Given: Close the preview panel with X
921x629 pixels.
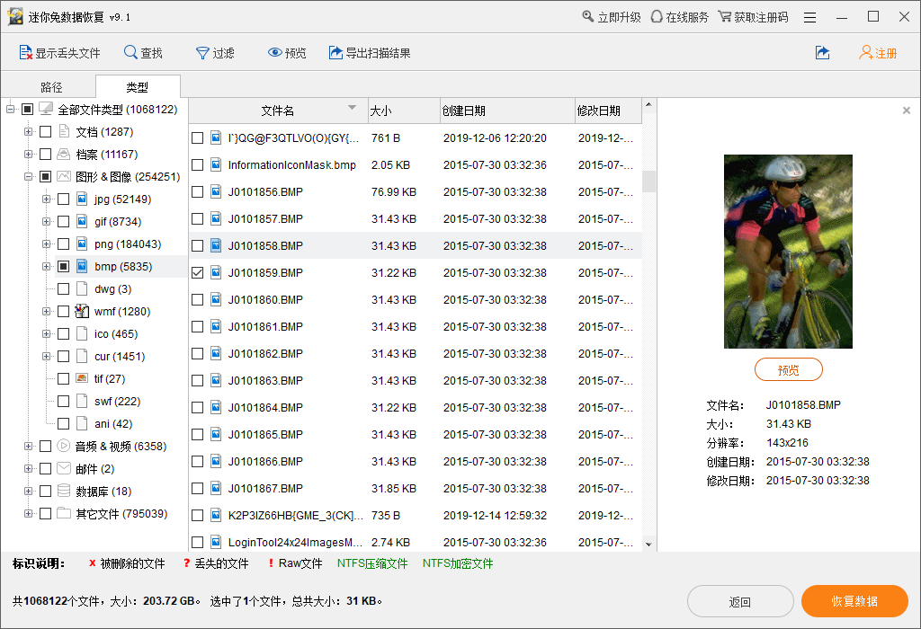Looking at the screenshot, I should [x=907, y=111].
